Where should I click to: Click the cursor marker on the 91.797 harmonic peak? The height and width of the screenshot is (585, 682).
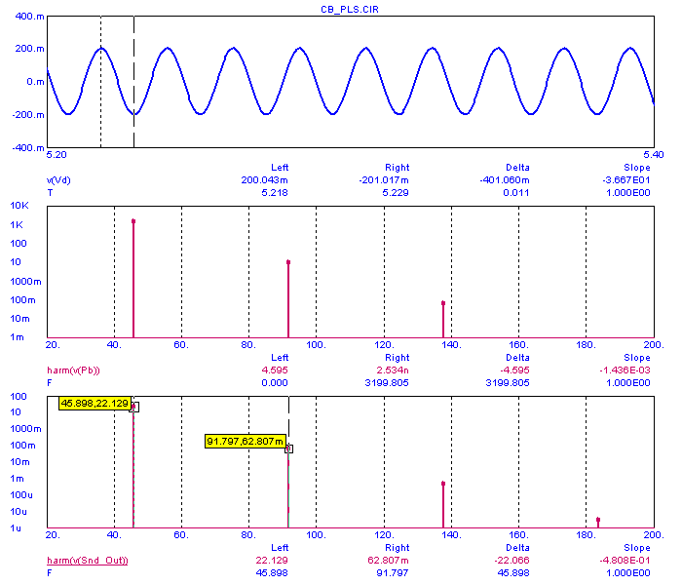tap(288, 448)
